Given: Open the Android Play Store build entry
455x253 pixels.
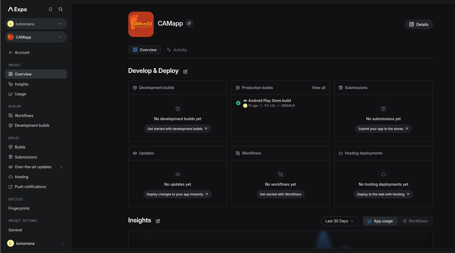Looking at the screenshot, I should (269, 101).
